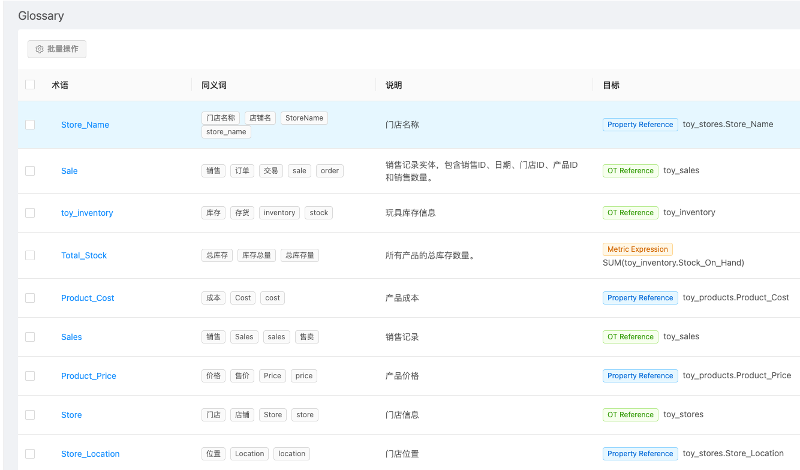Image resolution: width=800 pixels, height=470 pixels.
Task: Check the box beside the Sales term
Action: click(x=30, y=337)
